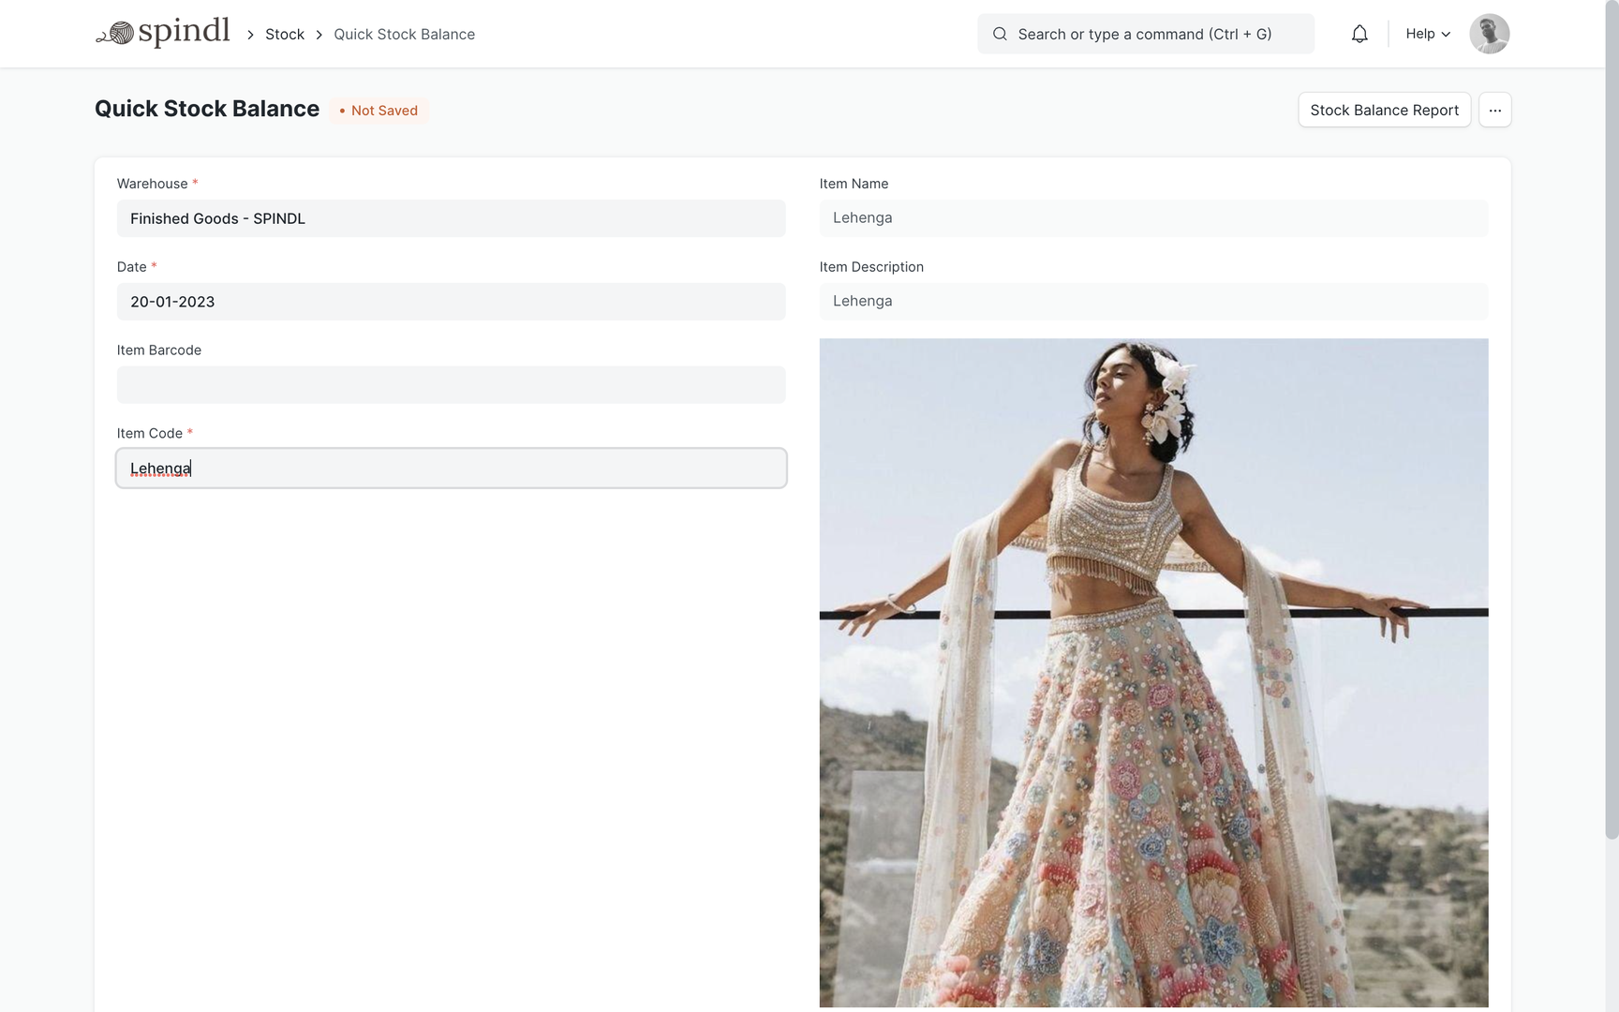
Task: Expand the Help dropdown
Action: click(1428, 34)
